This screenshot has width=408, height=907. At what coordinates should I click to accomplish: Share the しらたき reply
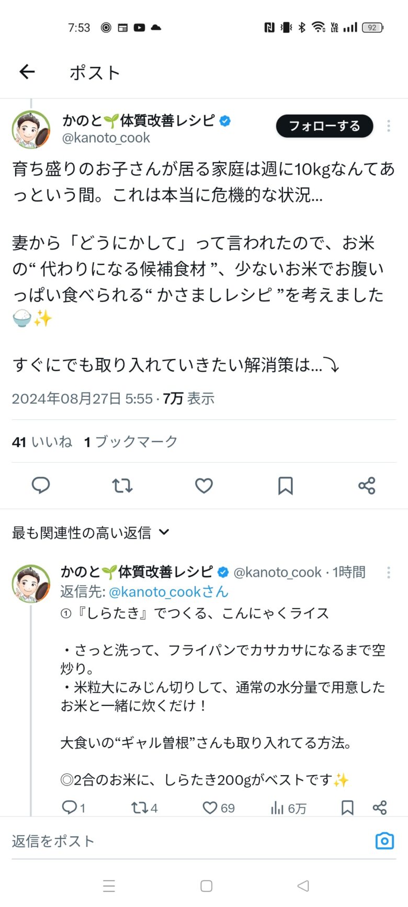tap(380, 808)
